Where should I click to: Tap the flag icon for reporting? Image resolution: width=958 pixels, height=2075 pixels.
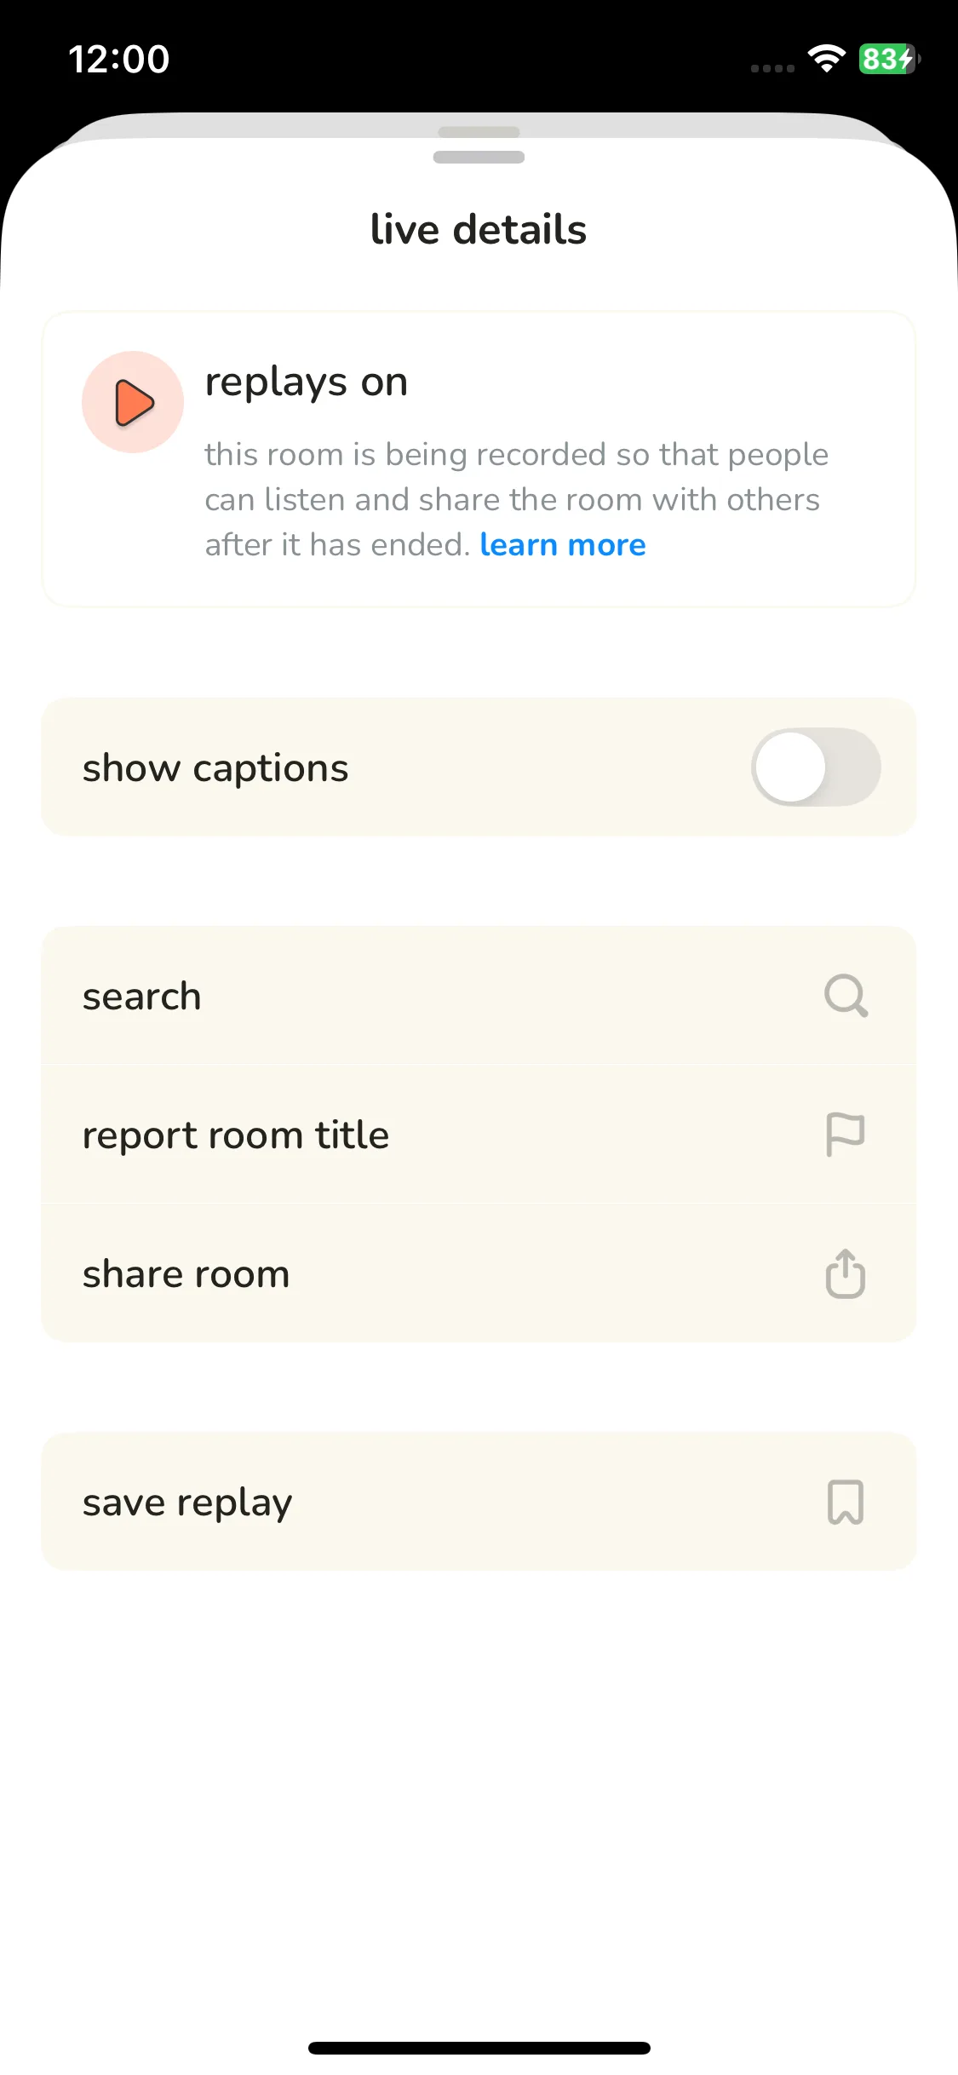846,1135
